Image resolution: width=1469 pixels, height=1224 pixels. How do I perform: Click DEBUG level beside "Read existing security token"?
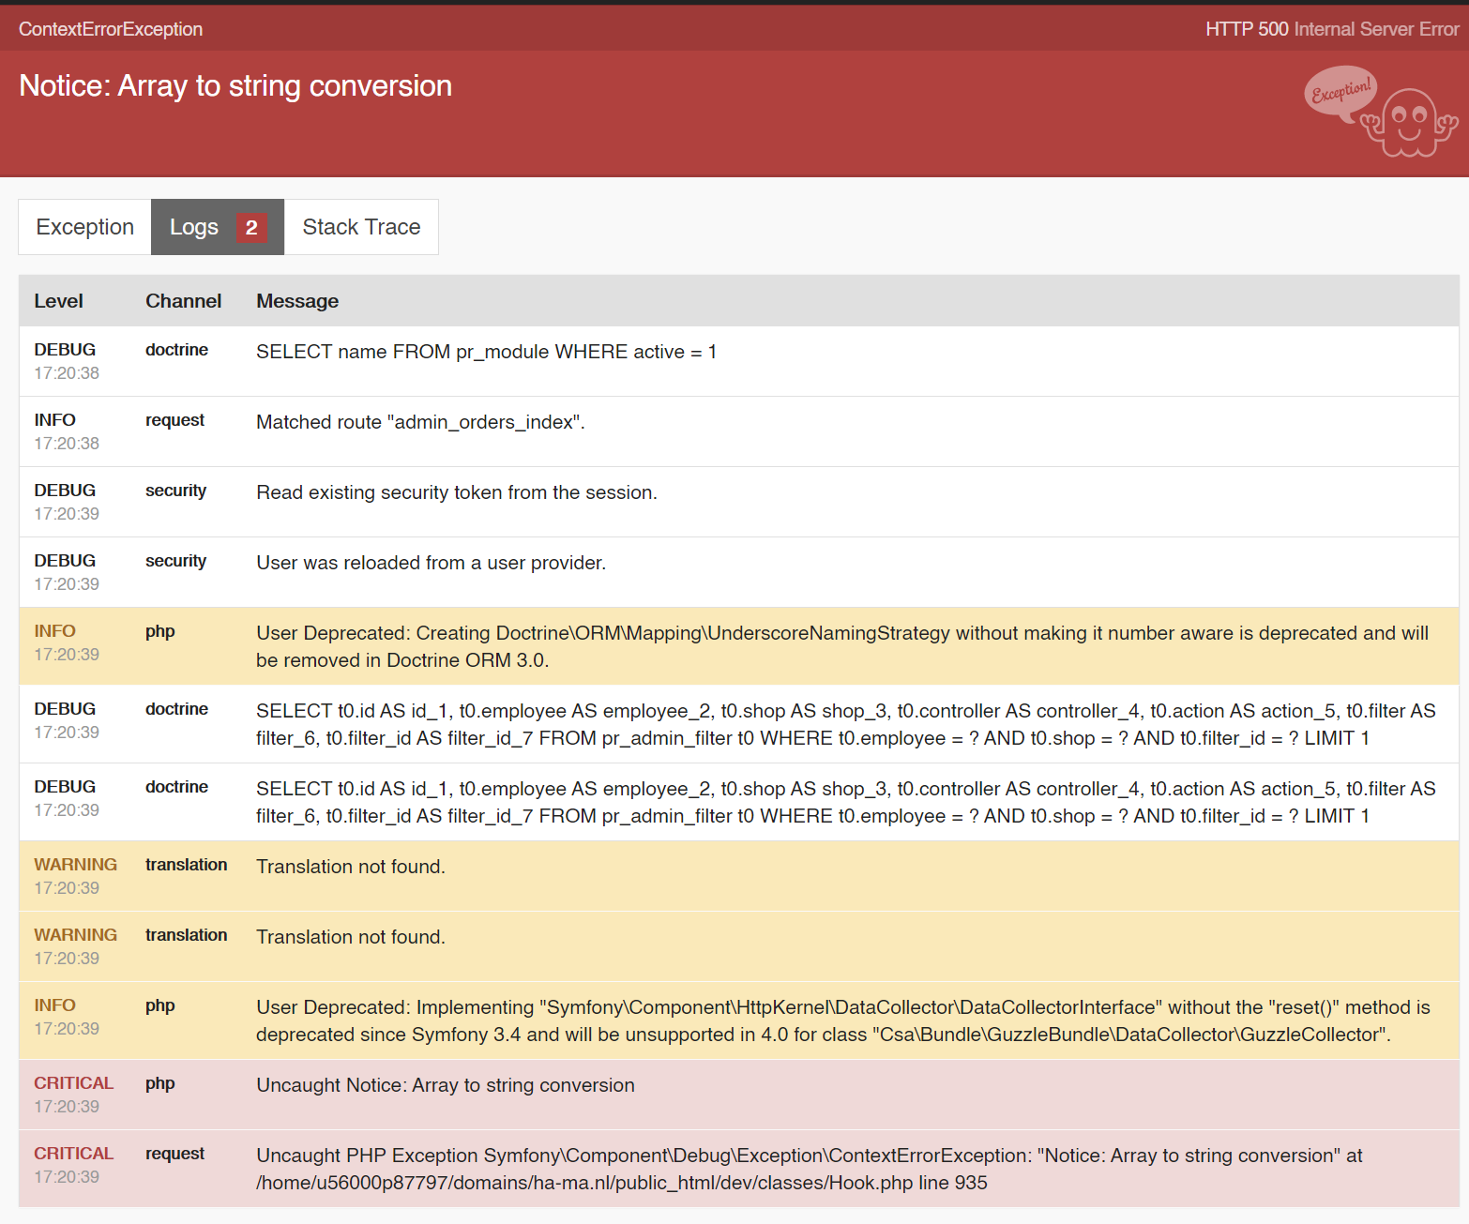[x=66, y=491]
